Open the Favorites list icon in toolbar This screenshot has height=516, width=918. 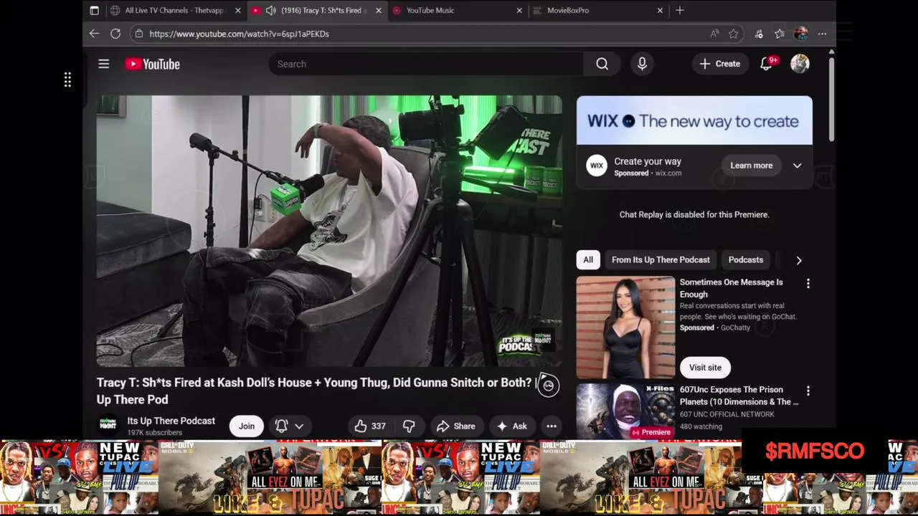(780, 34)
